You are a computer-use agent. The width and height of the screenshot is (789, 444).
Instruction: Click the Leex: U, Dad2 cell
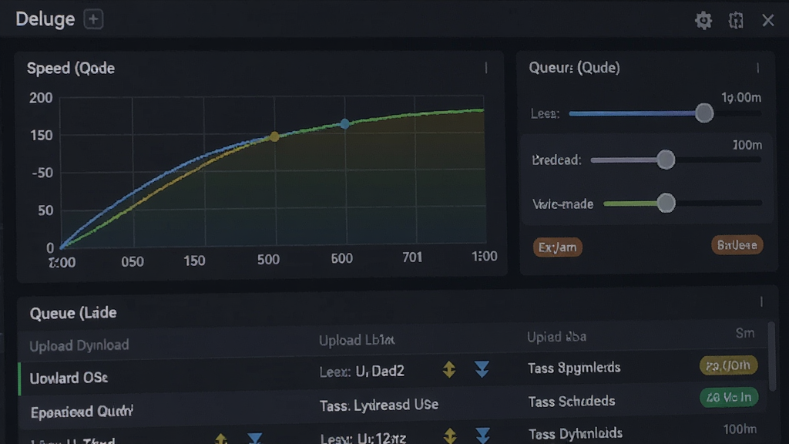(362, 372)
